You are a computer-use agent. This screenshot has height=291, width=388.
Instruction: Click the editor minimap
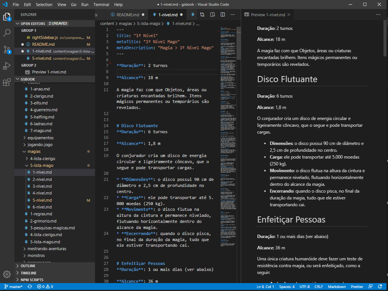coord(229,114)
